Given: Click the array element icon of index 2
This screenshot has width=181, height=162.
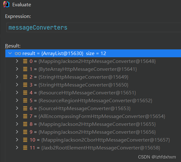Looking at the screenshot, I should point(25,77).
